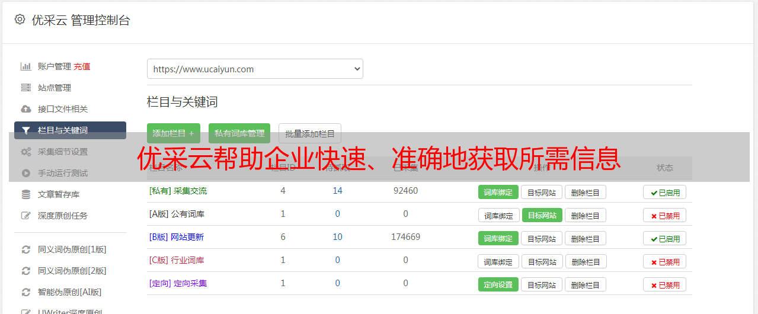Open 账户管理 in the sidebar

click(x=55, y=66)
